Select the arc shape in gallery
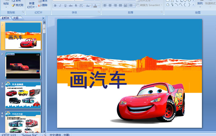 click(x=177, y=5)
